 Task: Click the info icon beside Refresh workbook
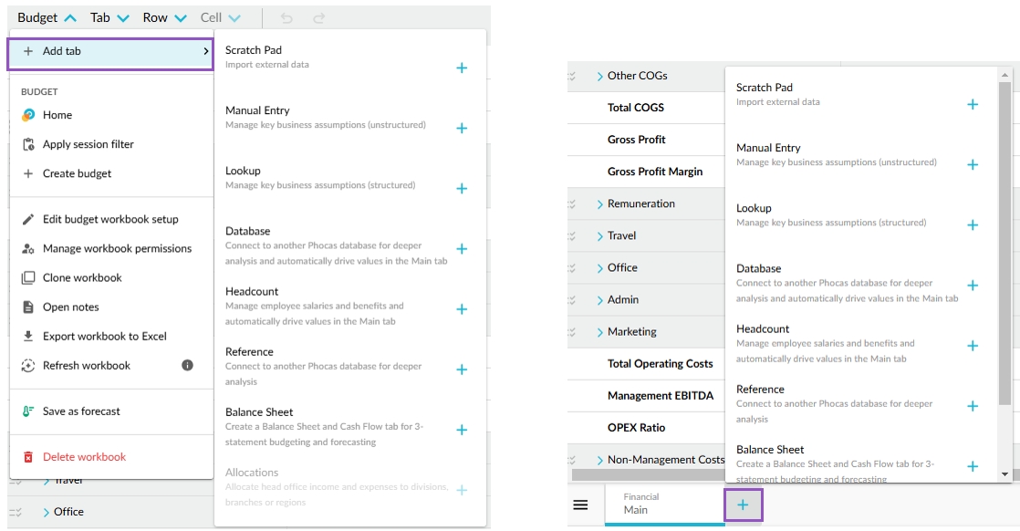pos(187,365)
